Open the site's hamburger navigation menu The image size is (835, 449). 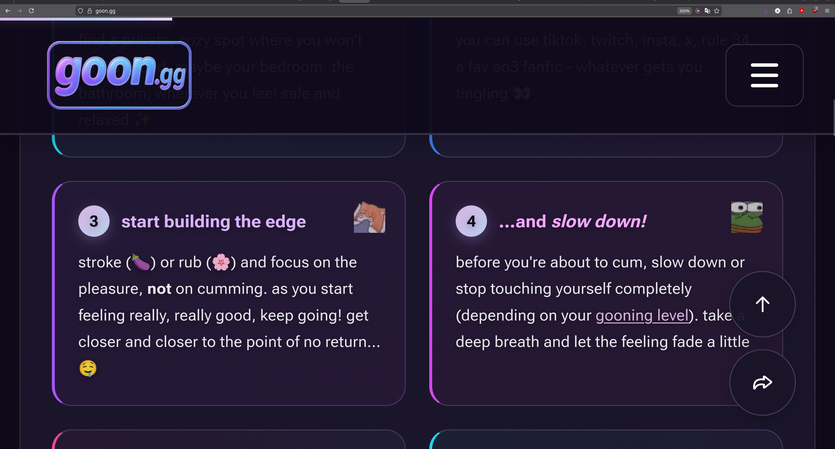pos(764,75)
